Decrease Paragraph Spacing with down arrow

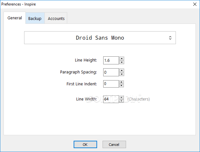pyautogui.click(x=122, y=74)
